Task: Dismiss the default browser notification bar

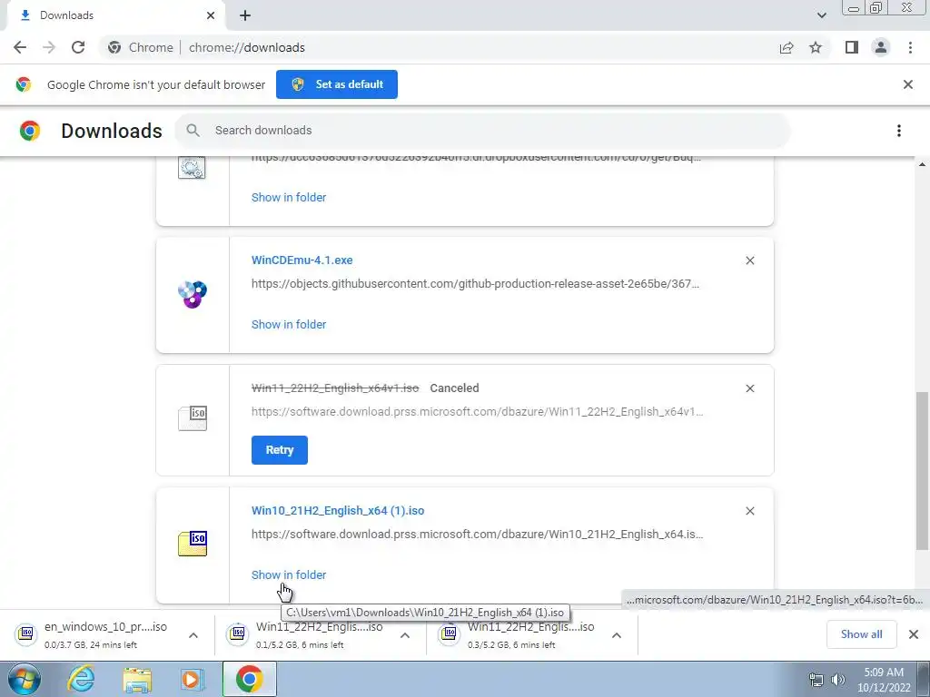Action: pyautogui.click(x=908, y=84)
